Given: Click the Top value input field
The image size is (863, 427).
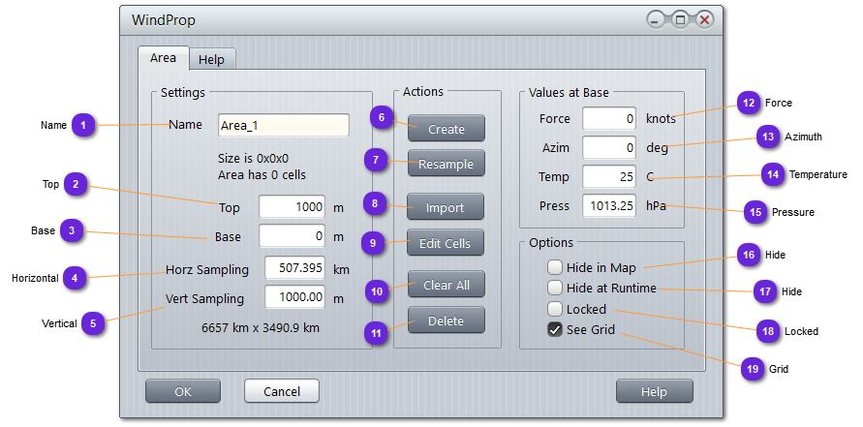Looking at the screenshot, I should [x=293, y=207].
